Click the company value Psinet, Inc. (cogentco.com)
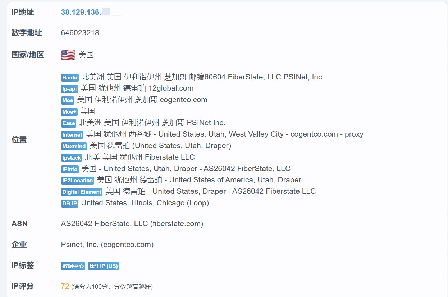This screenshot has height=297, width=448. 108,245
